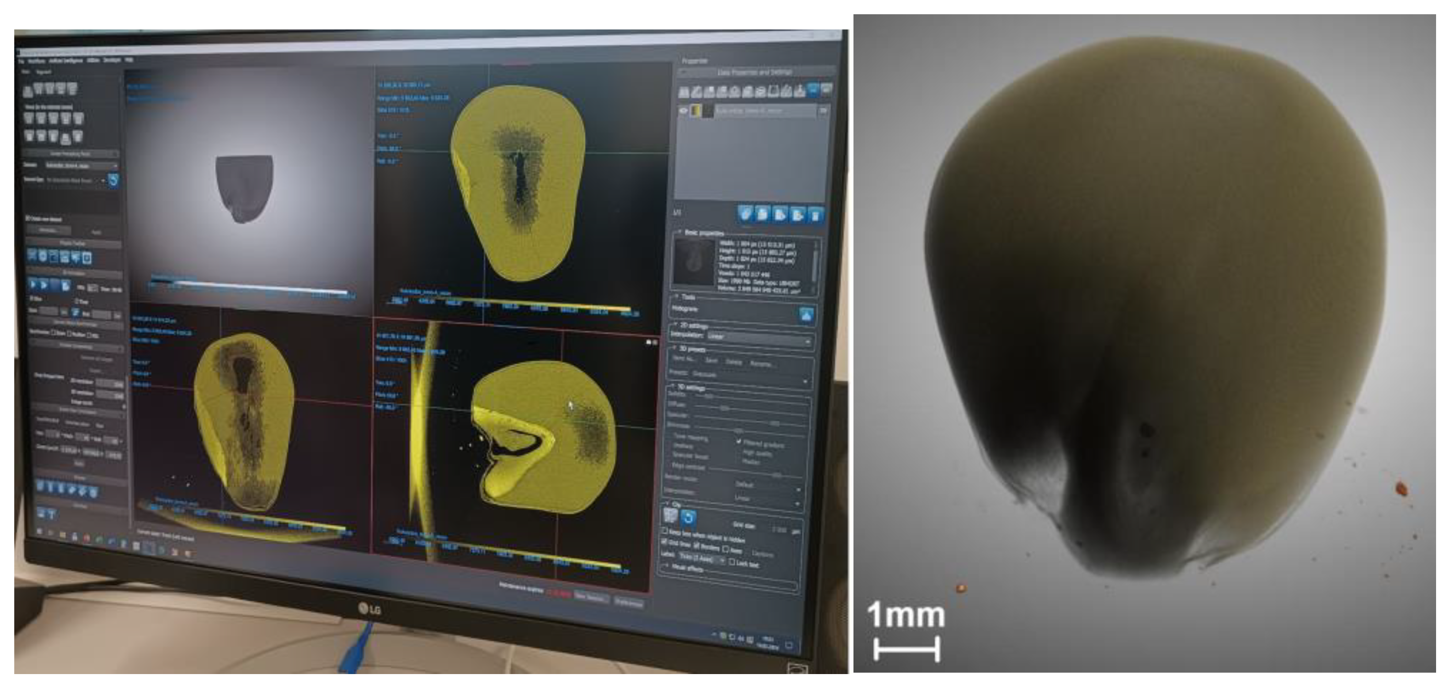Select the dataset row in the properties list
Viewport: 1447px width, 685px height.
[753, 111]
